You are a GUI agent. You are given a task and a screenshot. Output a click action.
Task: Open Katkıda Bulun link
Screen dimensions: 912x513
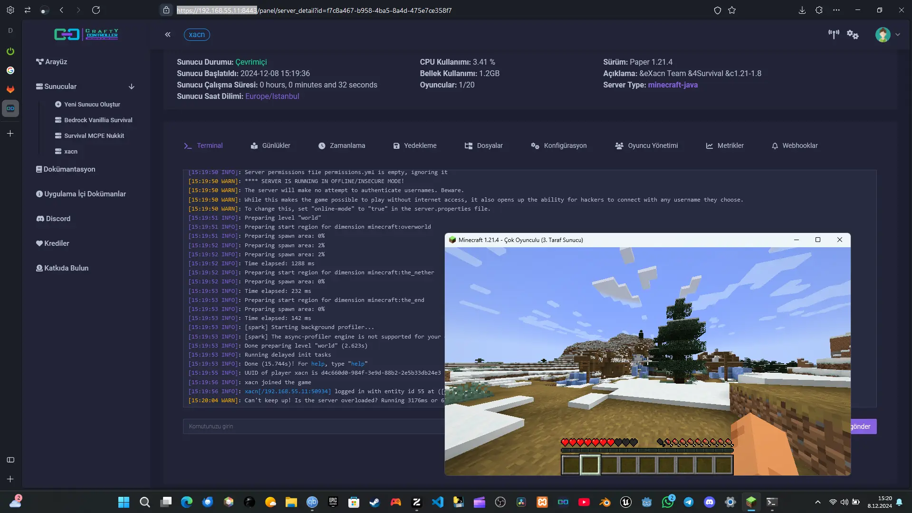coord(62,268)
